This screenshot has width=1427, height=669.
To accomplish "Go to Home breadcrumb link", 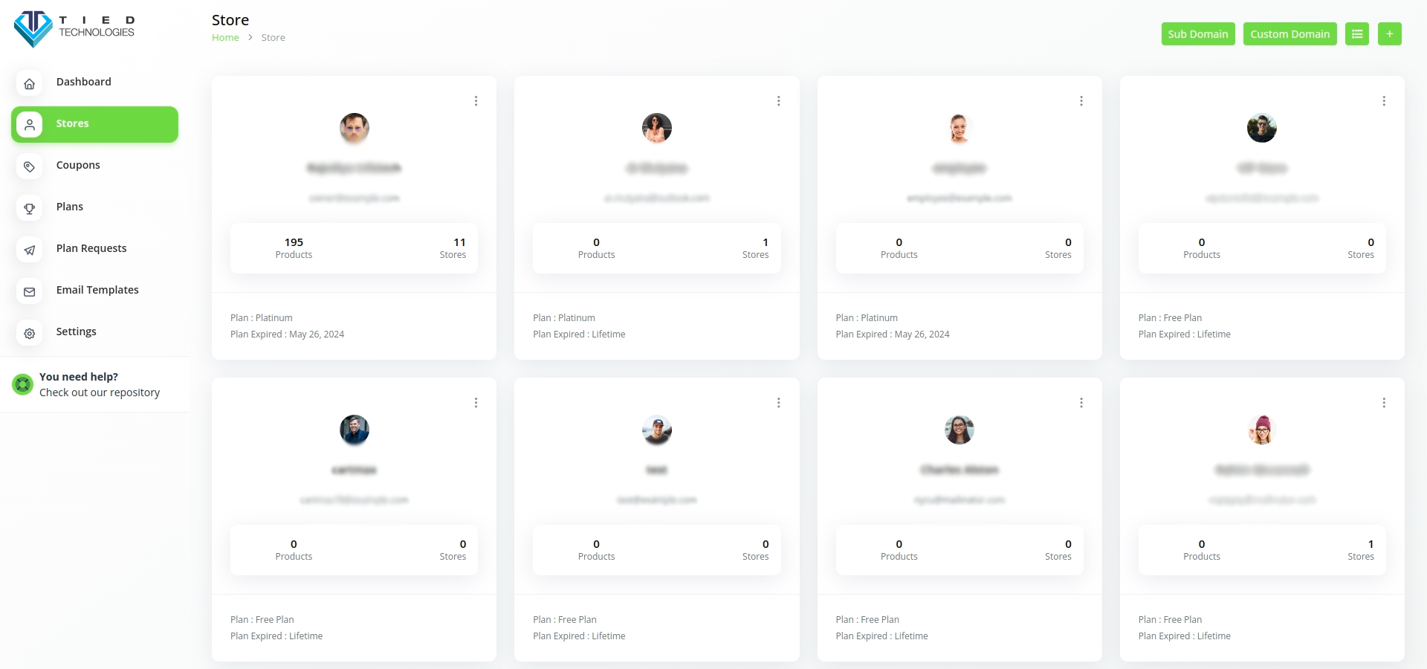I will [x=225, y=38].
